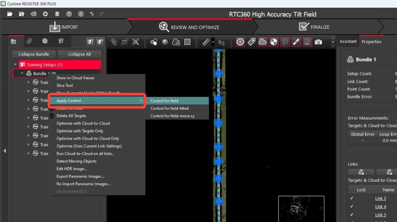The image size is (397, 222).
Task: Collapse the left panel with side arrow
Action: tap(5, 151)
